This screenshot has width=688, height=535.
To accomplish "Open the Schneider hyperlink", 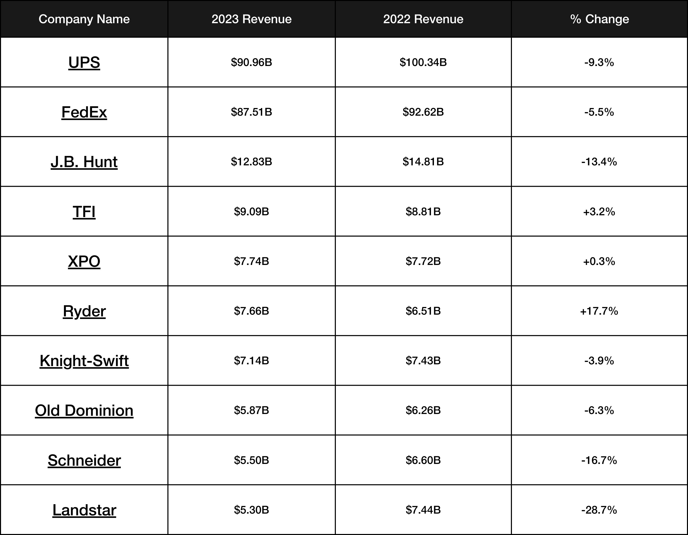I will [84, 460].
